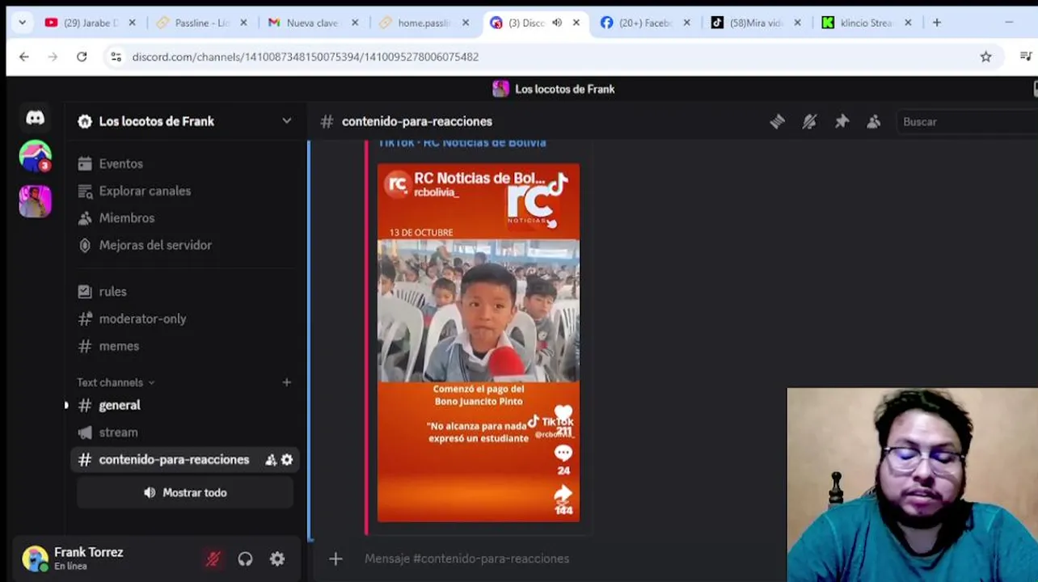The image size is (1038, 582).
Task: Open the threads icon in channel header
Action: (x=777, y=121)
